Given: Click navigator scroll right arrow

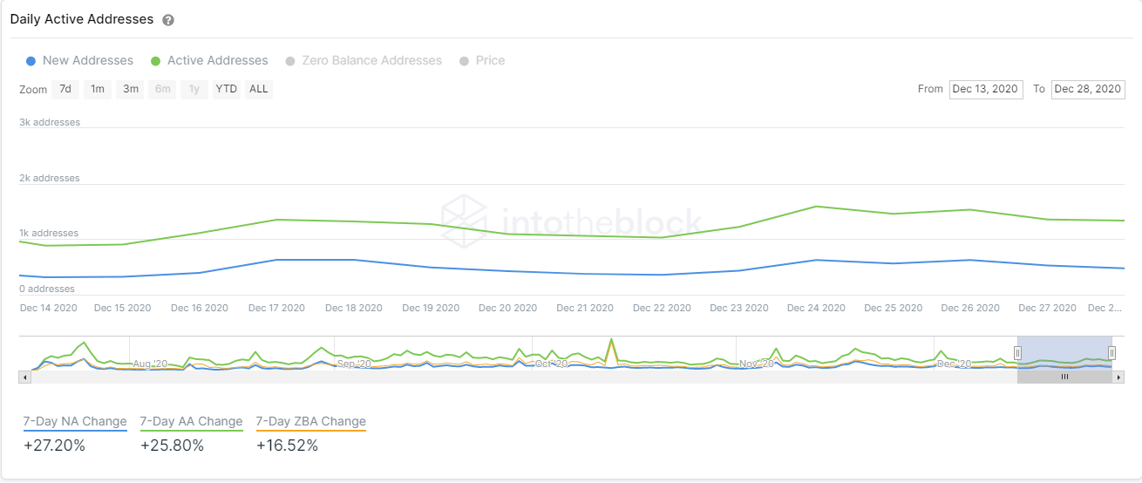Looking at the screenshot, I should (1118, 378).
